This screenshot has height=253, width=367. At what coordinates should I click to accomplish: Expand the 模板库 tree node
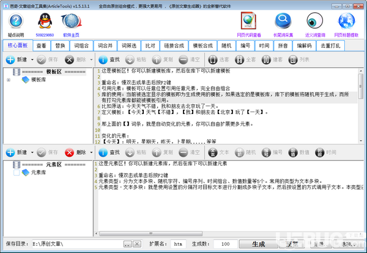(9, 80)
